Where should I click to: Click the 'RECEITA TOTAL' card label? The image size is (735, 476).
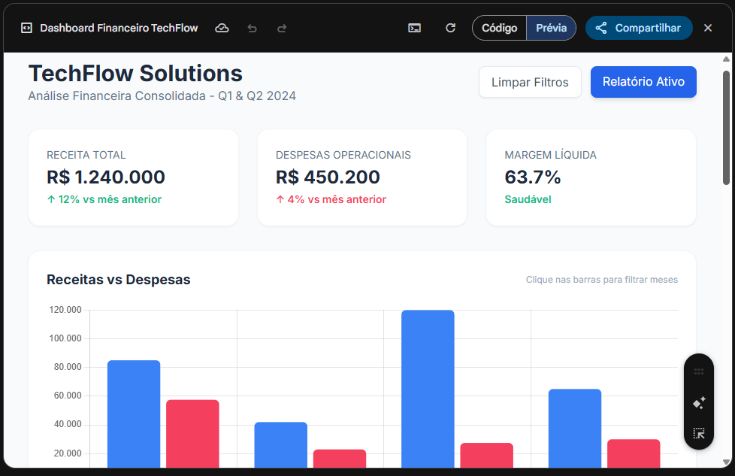(86, 155)
